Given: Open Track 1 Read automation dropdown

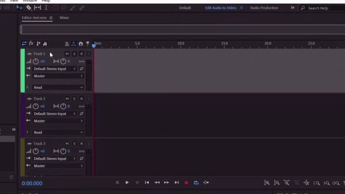Looking at the screenshot, I should click(58, 87).
